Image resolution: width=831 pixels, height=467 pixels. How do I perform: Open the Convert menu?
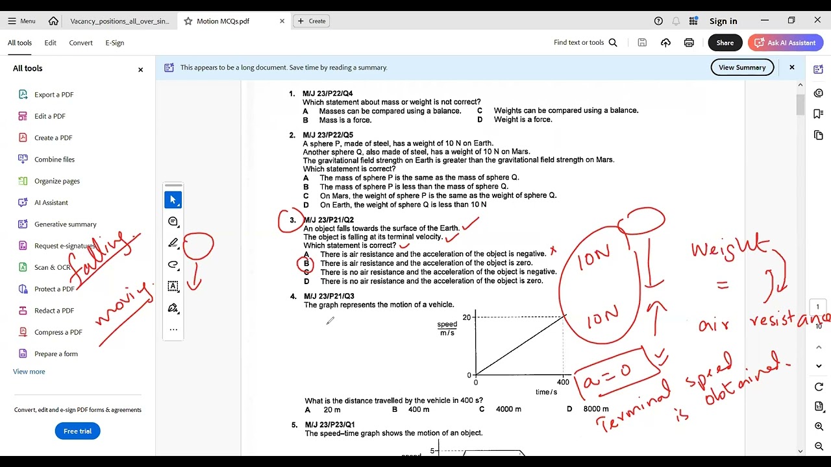click(81, 43)
